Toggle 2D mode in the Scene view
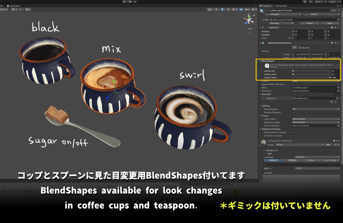343x223 pixels. pyautogui.click(x=216, y=9)
